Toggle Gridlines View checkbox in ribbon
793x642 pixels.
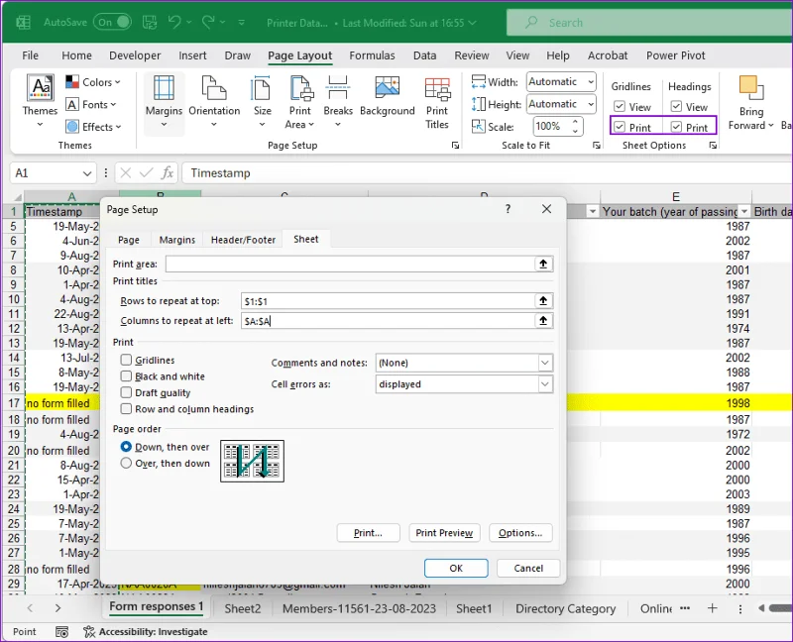click(620, 107)
